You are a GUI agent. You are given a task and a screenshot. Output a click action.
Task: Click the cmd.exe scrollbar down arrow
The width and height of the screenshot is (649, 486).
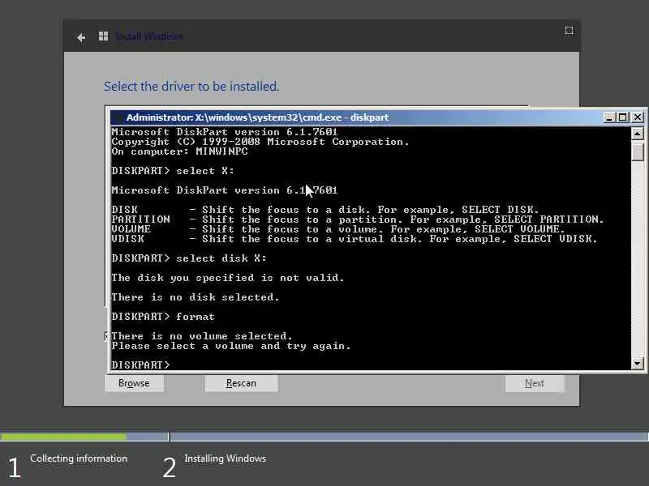click(638, 364)
